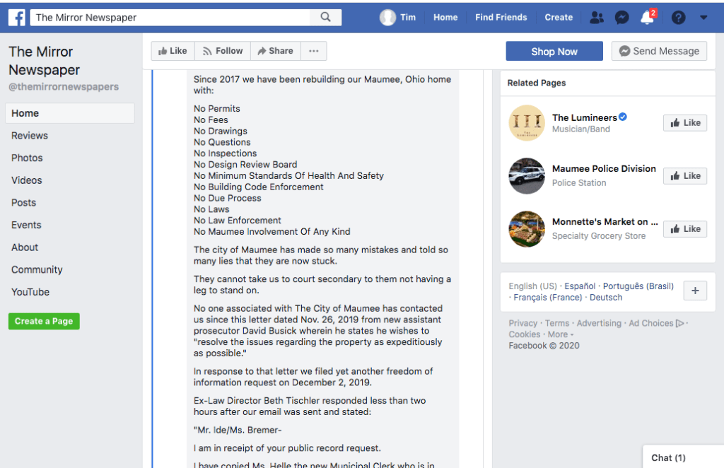This screenshot has height=468, width=724.
Task: Open the three-dots more options menu
Action: tap(313, 51)
